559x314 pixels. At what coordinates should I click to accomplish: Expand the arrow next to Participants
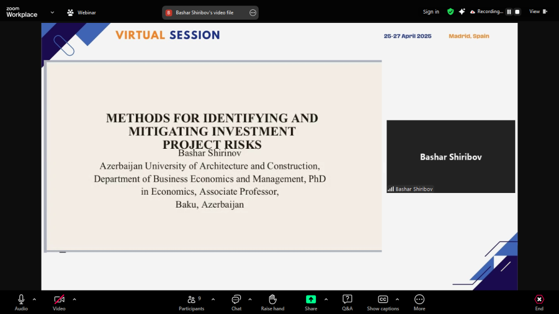[213, 299]
